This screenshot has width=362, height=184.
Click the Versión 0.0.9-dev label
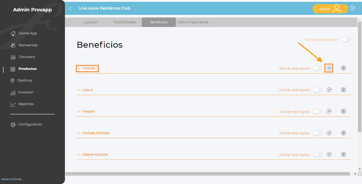[12, 179]
